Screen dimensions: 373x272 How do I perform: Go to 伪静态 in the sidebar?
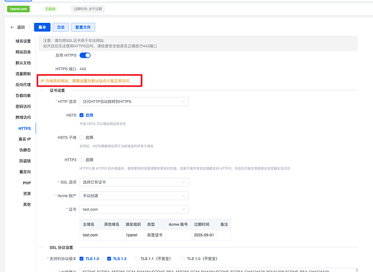tap(26, 150)
